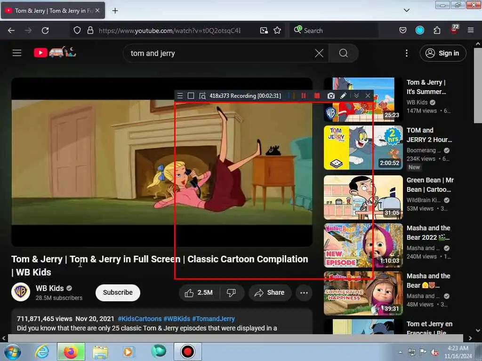Viewport: 482px width, 361px height.
Task: Take a screenshot with camera icon
Action: click(331, 96)
